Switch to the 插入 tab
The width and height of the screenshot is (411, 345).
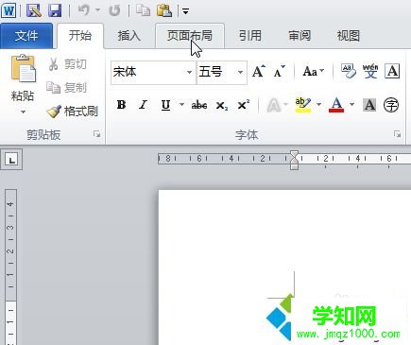pyautogui.click(x=128, y=36)
